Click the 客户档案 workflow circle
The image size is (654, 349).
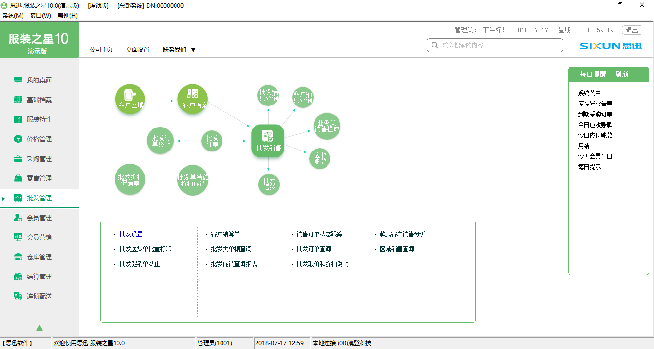[x=193, y=100]
